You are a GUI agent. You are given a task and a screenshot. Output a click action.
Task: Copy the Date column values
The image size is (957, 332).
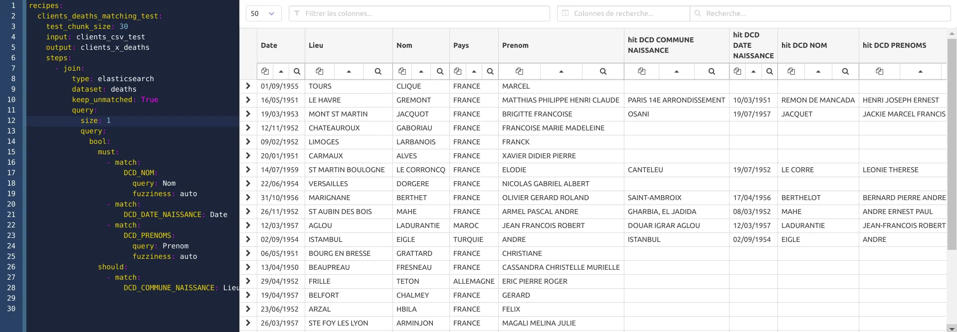pos(265,71)
